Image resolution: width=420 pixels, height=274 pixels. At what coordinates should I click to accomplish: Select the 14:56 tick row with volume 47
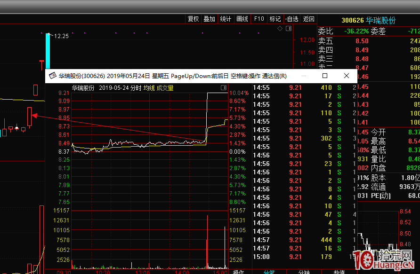pyautogui.click(x=304, y=214)
